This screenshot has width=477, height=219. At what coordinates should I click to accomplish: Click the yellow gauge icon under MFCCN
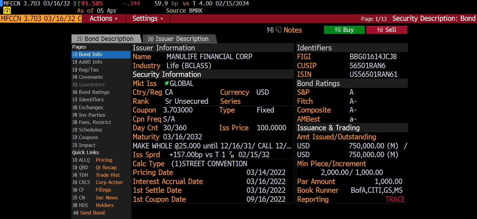(7, 11)
